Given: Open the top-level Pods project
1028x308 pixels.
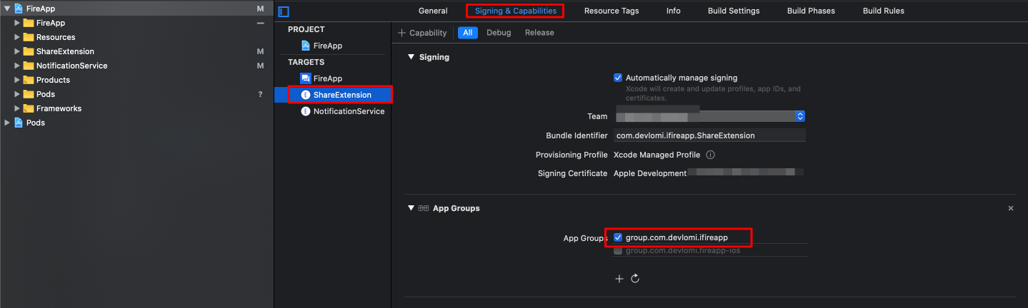Looking at the screenshot, I should 35,123.
